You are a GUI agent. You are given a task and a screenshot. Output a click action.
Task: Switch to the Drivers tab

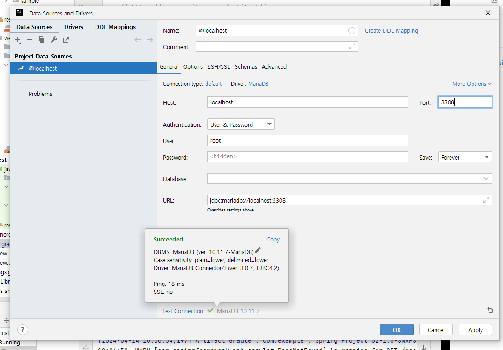click(74, 27)
